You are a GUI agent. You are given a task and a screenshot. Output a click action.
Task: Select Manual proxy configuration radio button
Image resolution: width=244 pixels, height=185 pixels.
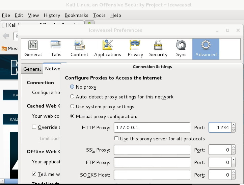tap(72, 116)
